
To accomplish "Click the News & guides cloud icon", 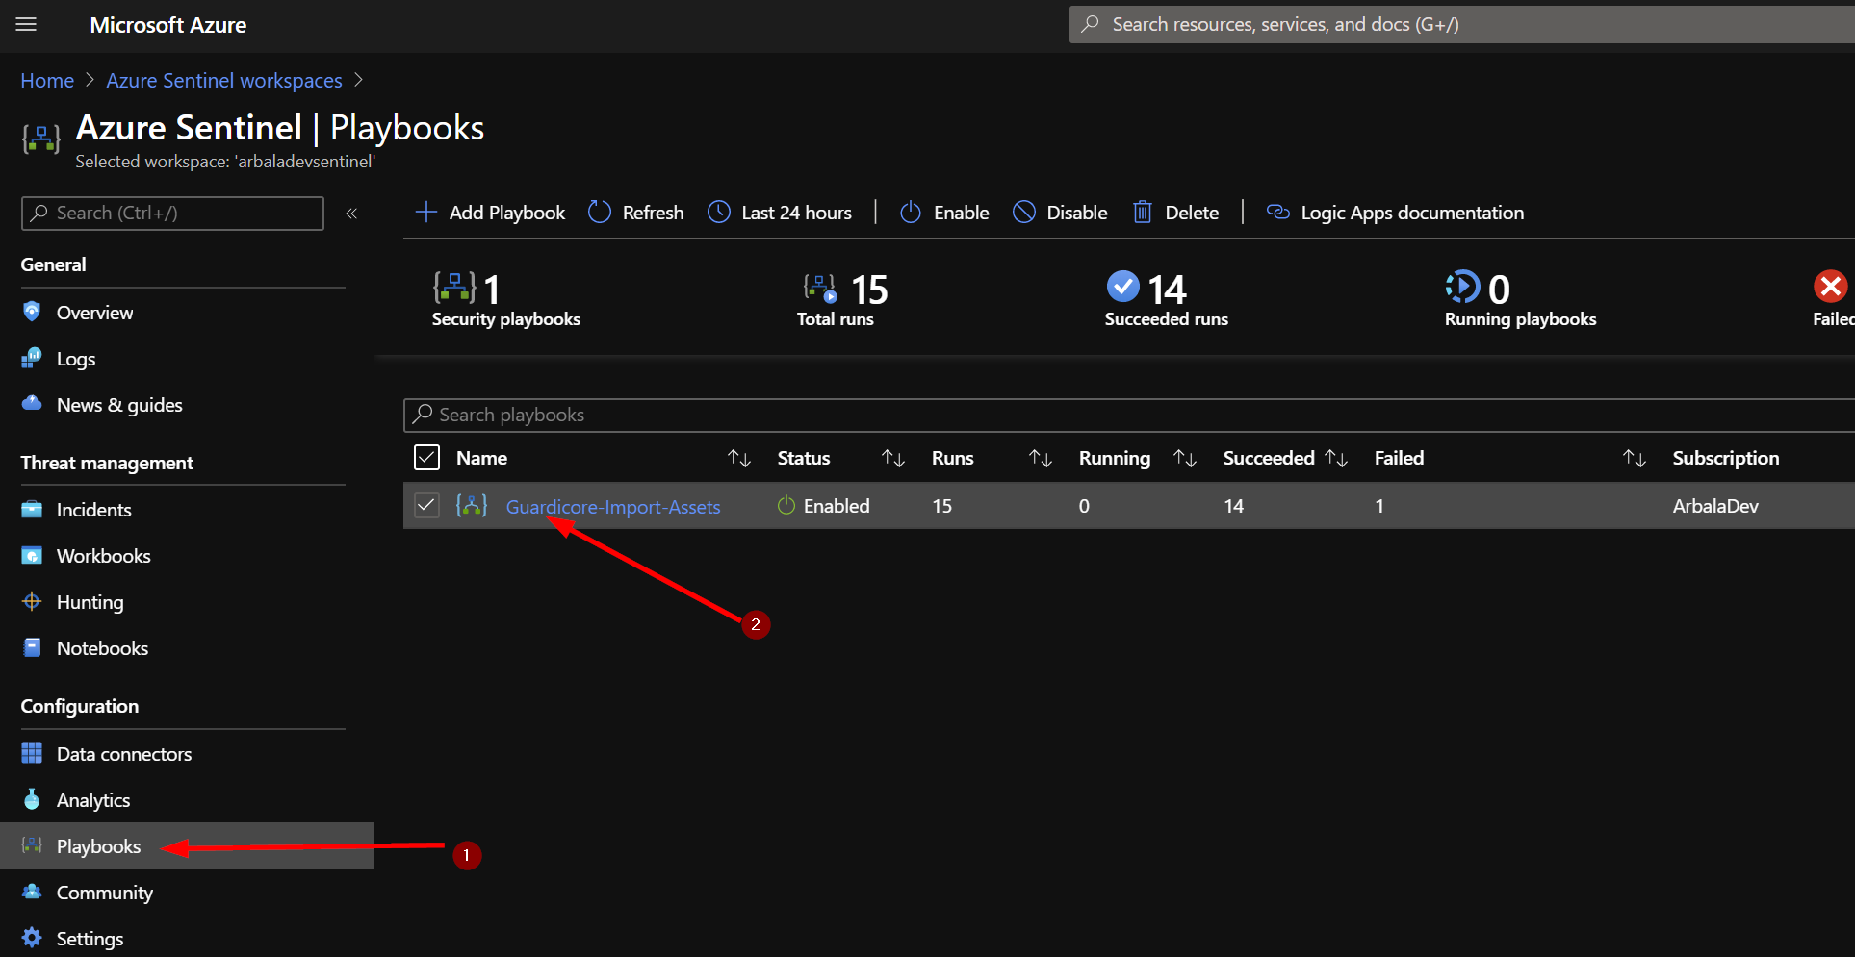I will pos(32,403).
